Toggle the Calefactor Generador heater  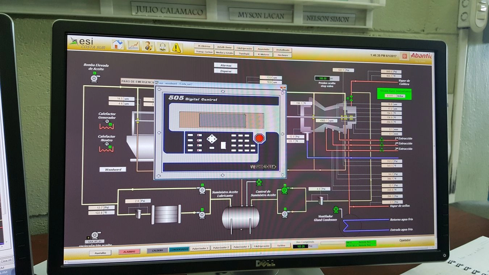(106, 125)
